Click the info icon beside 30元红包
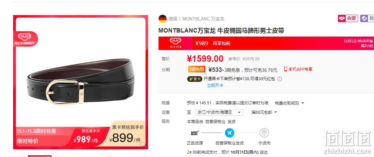Screen dimensions: 374x157 click(280, 79)
